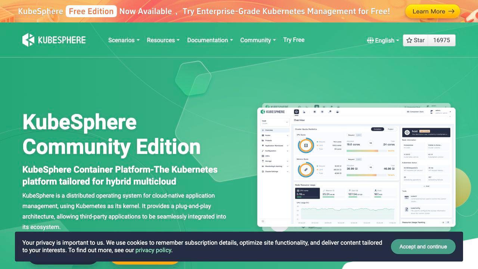Click the Star button
Screen dimensions: 478x269
pyautogui.click(x=415, y=40)
